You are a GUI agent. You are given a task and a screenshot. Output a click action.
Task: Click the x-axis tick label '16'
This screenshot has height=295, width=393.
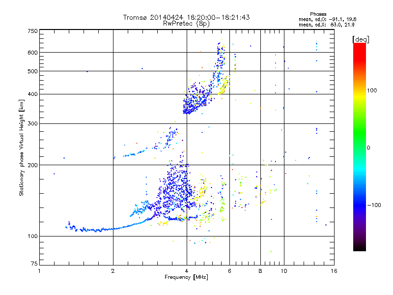point(334,271)
